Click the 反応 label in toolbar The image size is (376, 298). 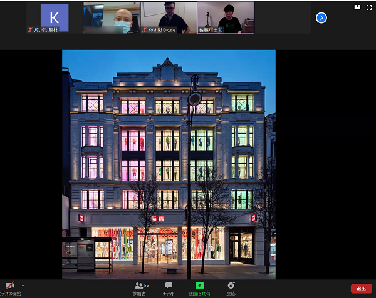[x=231, y=293]
